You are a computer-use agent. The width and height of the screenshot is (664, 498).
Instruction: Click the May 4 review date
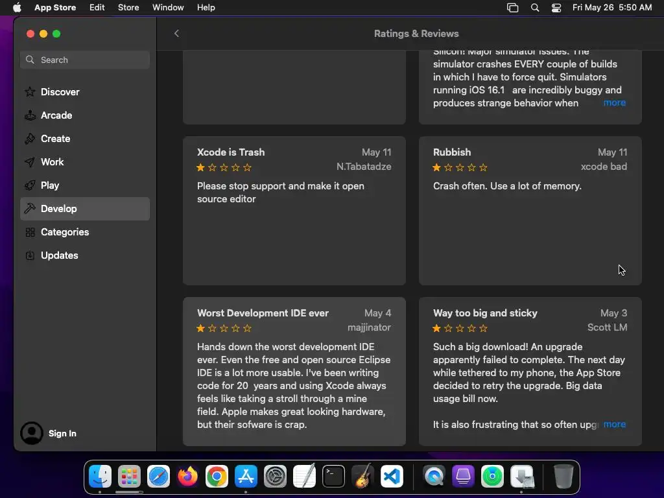pyautogui.click(x=378, y=313)
